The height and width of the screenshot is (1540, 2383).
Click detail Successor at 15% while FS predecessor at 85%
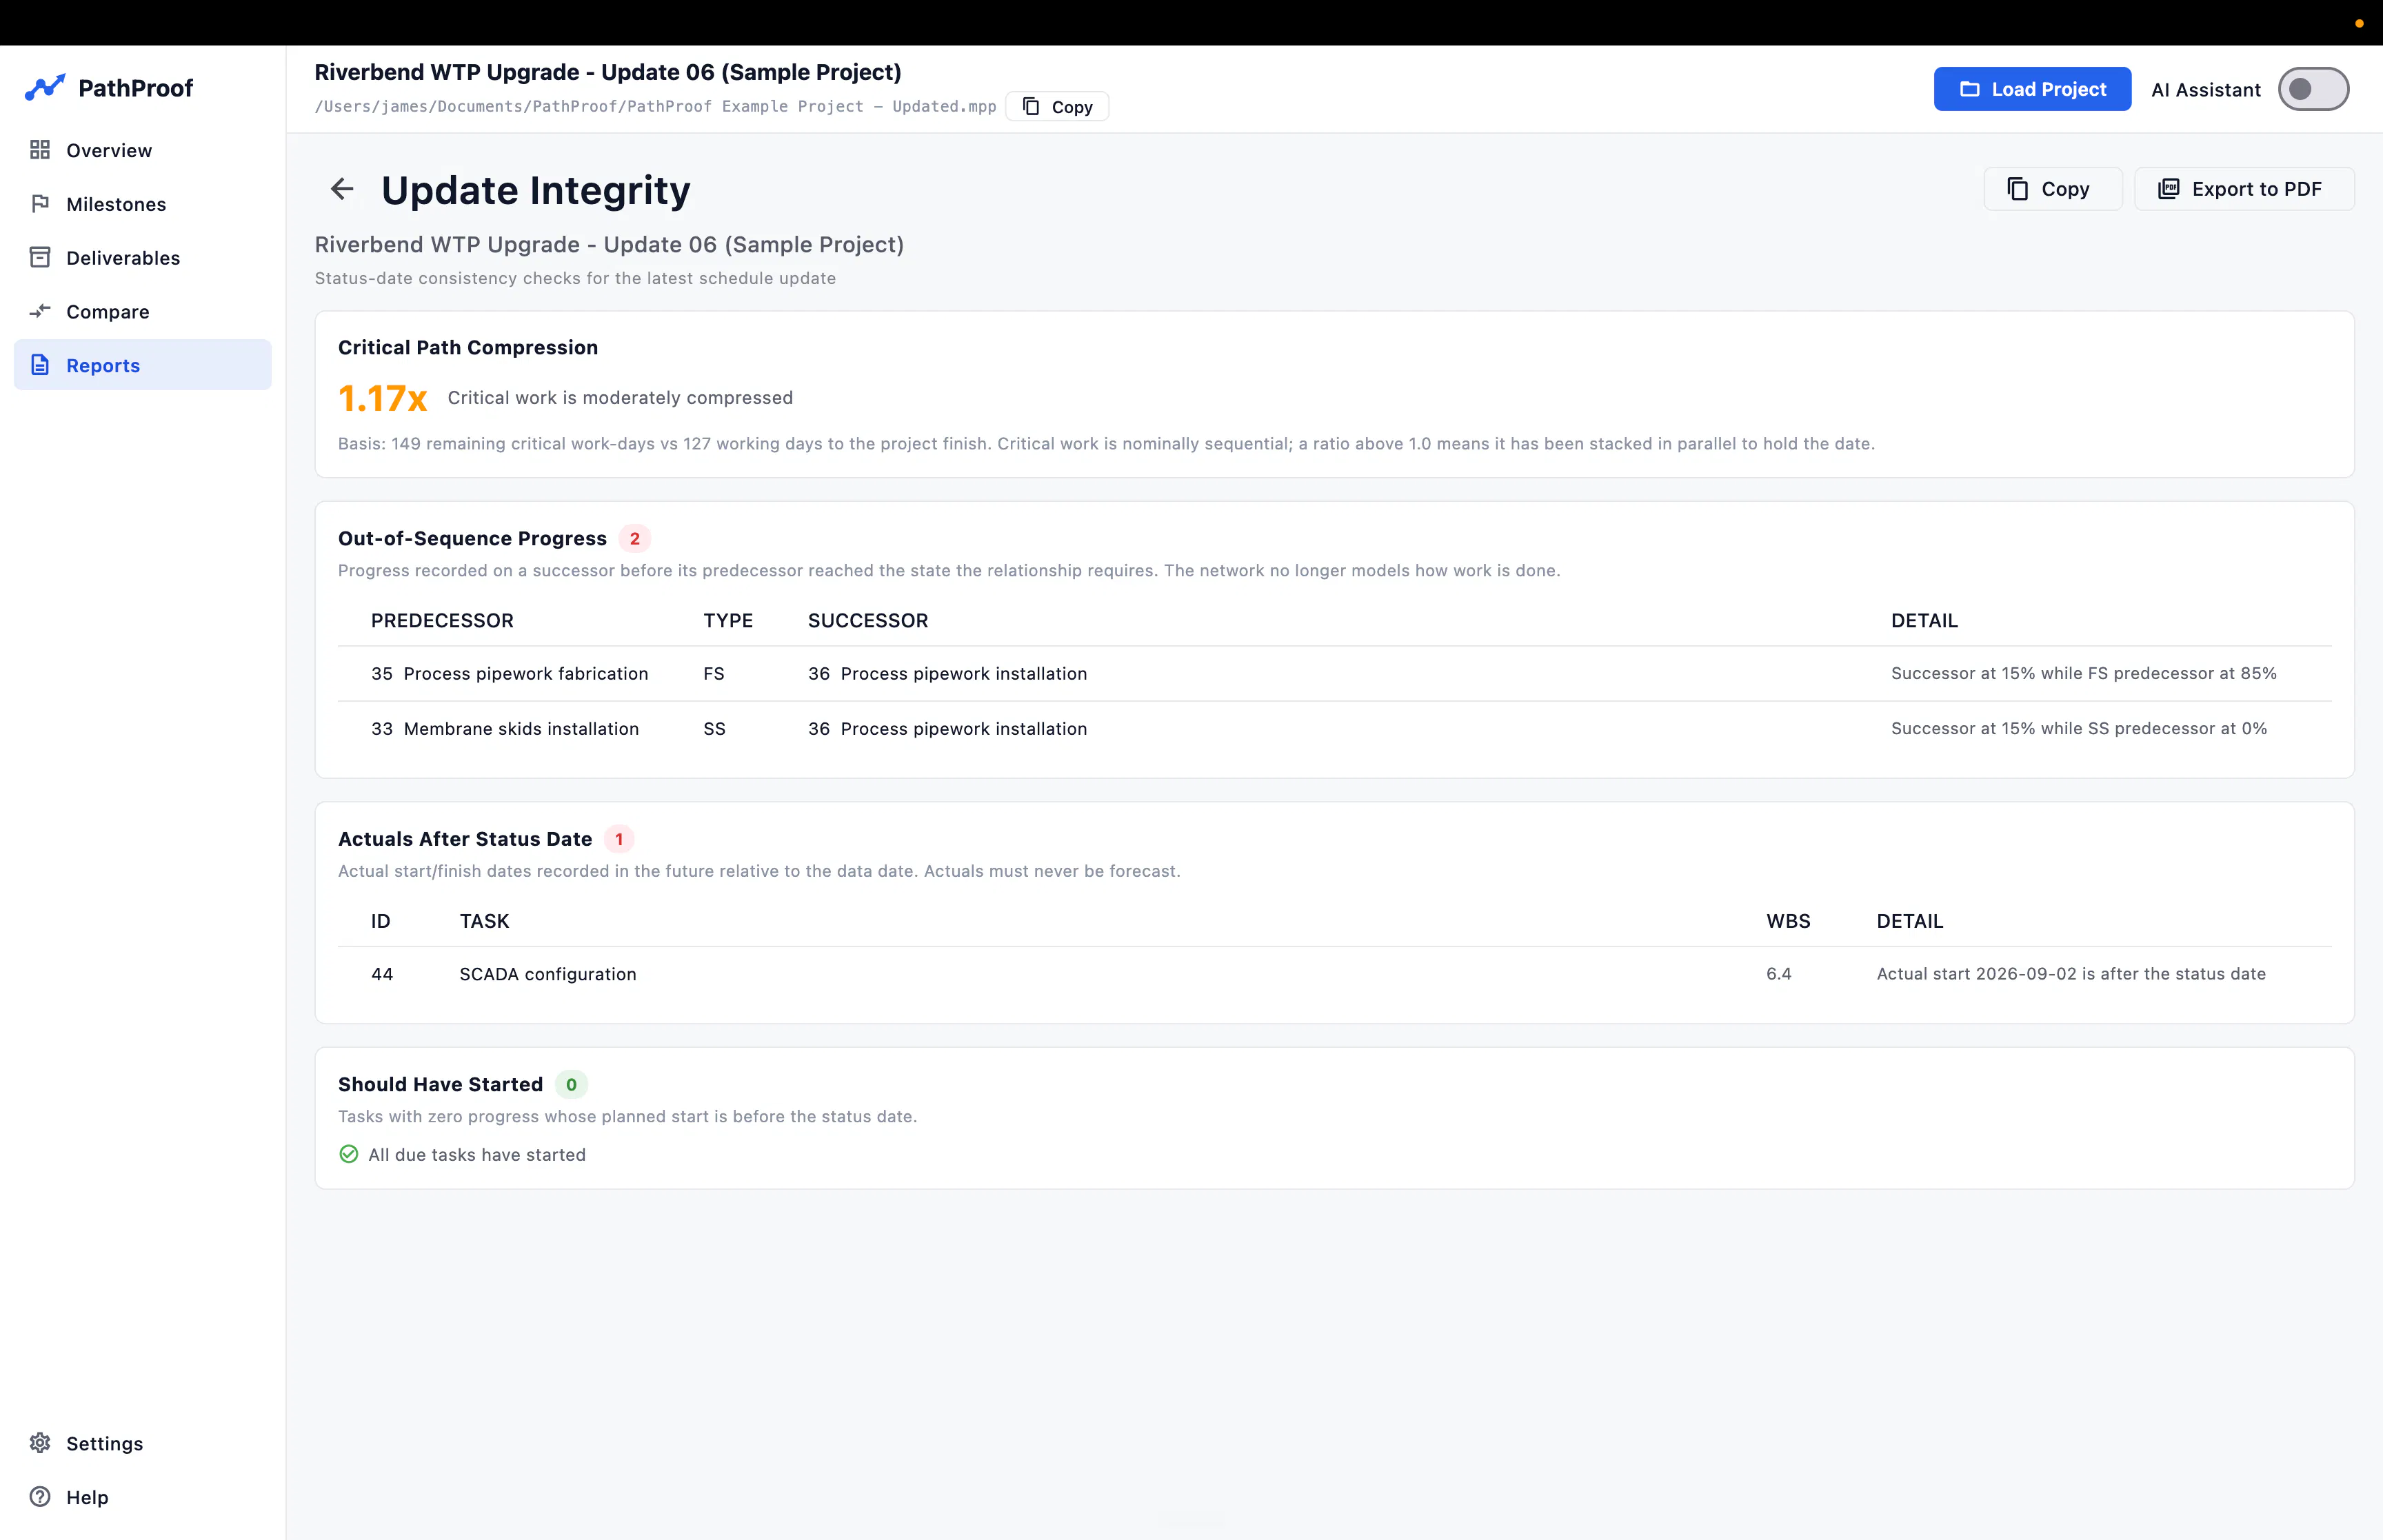(2083, 674)
